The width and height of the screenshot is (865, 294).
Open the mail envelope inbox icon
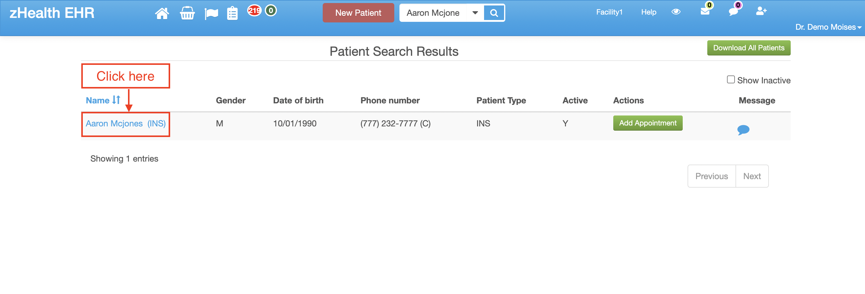coord(705,12)
